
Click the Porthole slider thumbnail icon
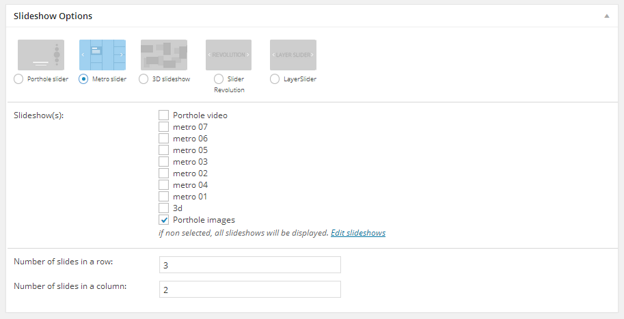(x=40, y=55)
